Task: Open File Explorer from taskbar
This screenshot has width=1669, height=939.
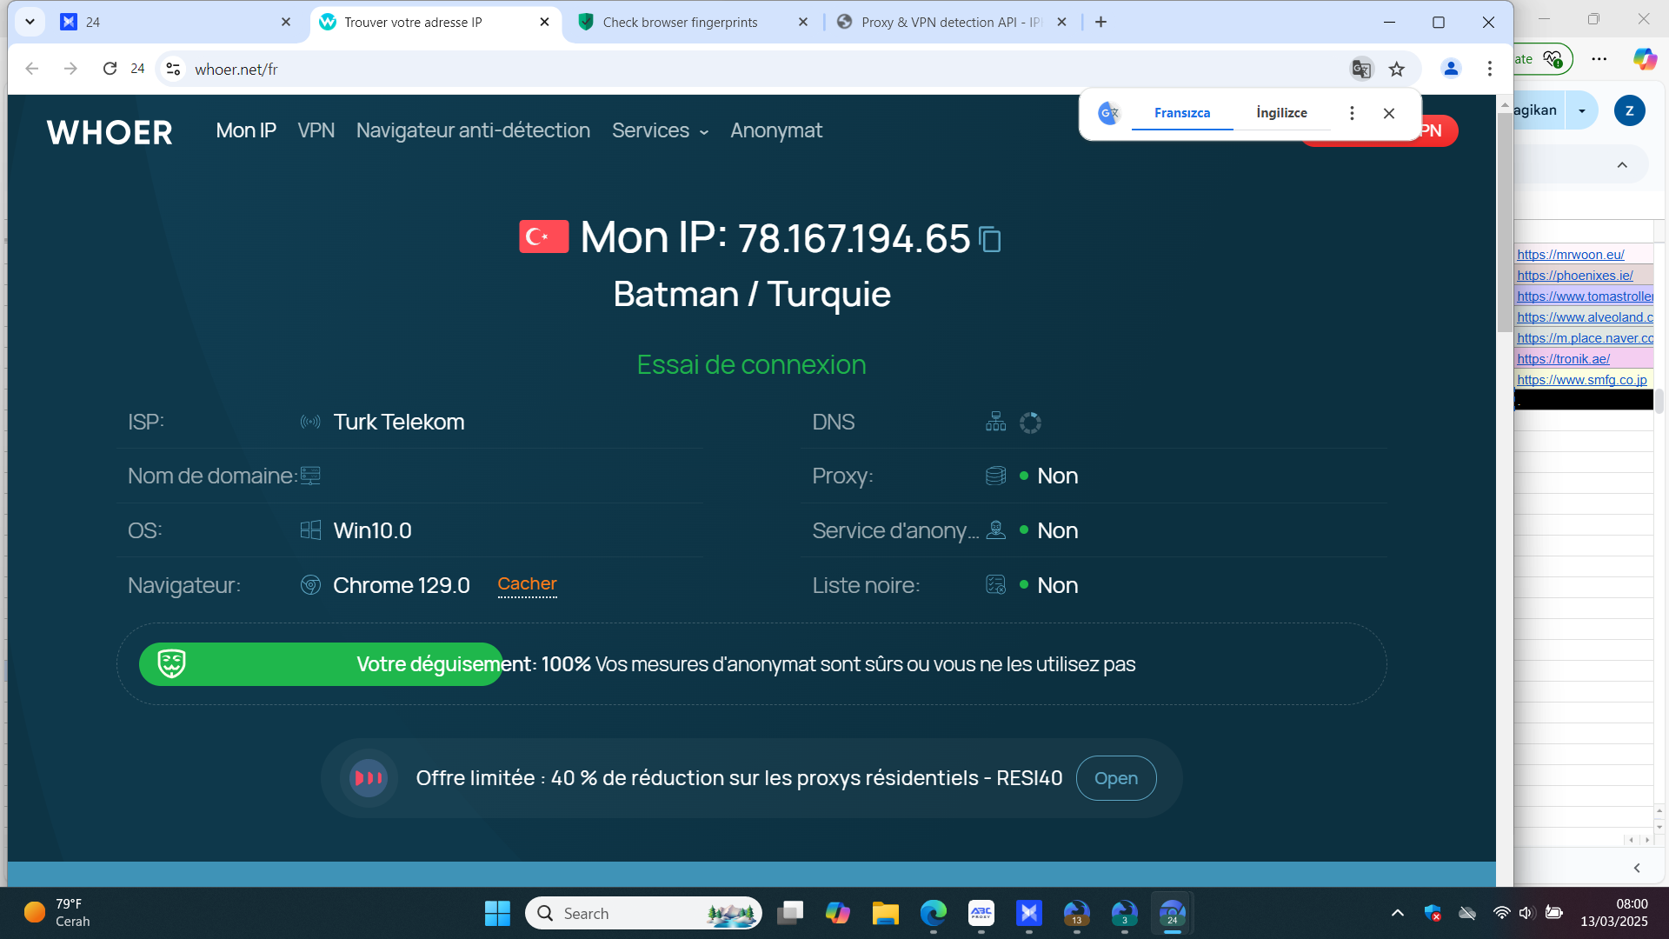Action: click(x=885, y=913)
